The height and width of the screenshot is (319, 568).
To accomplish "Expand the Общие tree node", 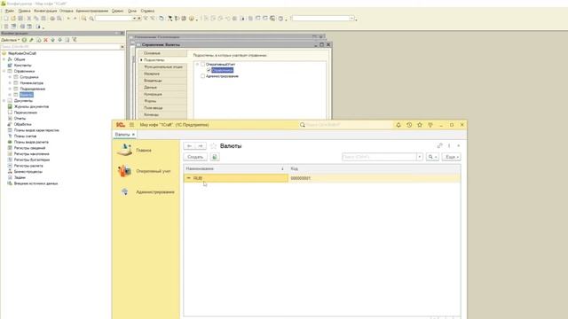I will pos(4,59).
